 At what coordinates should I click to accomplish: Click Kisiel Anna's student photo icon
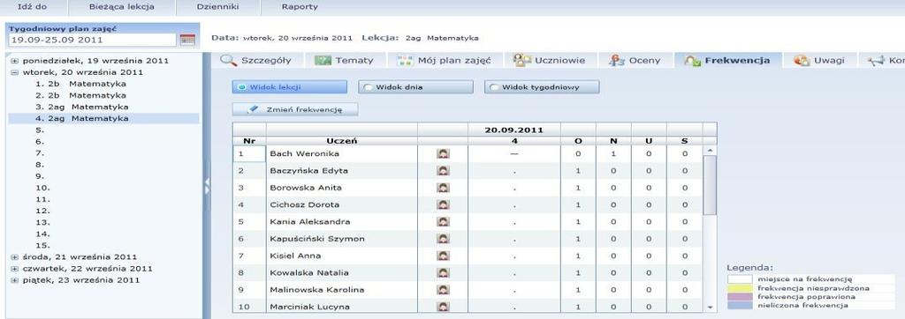[443, 256]
